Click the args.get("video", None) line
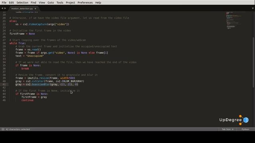 coord(62,53)
